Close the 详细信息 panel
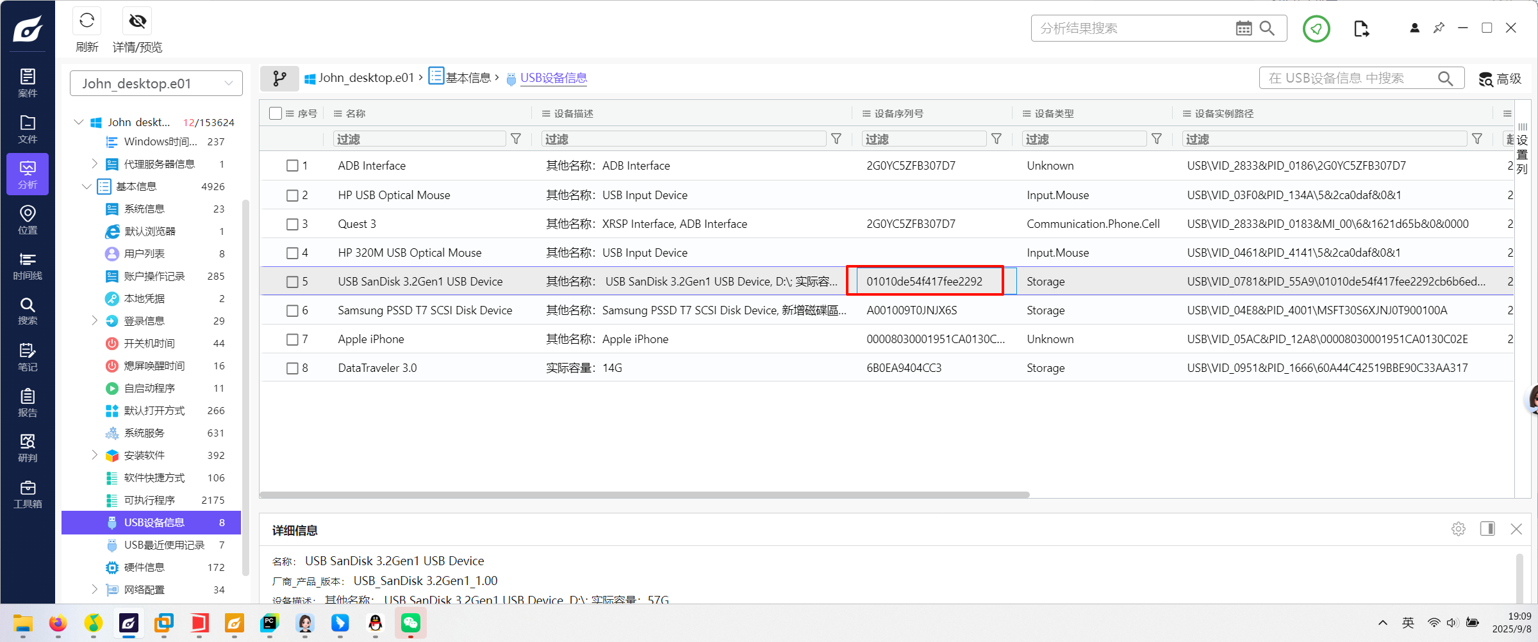The height and width of the screenshot is (642, 1538). click(1516, 529)
